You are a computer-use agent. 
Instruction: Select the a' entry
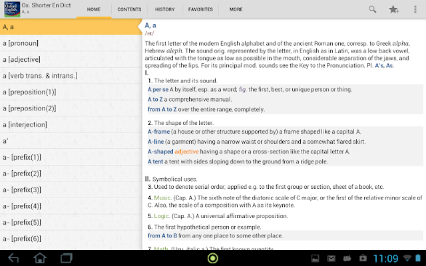[71, 141]
